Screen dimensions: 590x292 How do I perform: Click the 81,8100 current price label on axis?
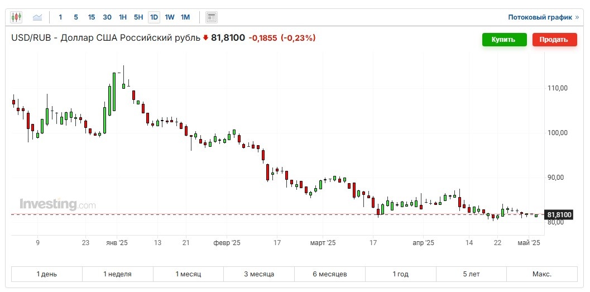point(559,215)
